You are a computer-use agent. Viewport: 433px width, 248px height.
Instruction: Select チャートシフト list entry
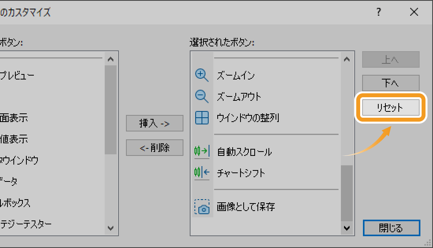tap(241, 173)
